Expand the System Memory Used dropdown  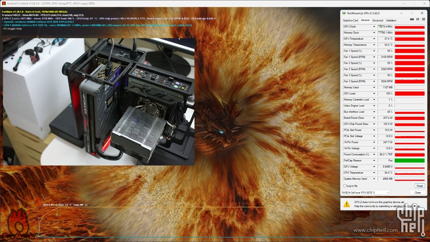pos(374,179)
